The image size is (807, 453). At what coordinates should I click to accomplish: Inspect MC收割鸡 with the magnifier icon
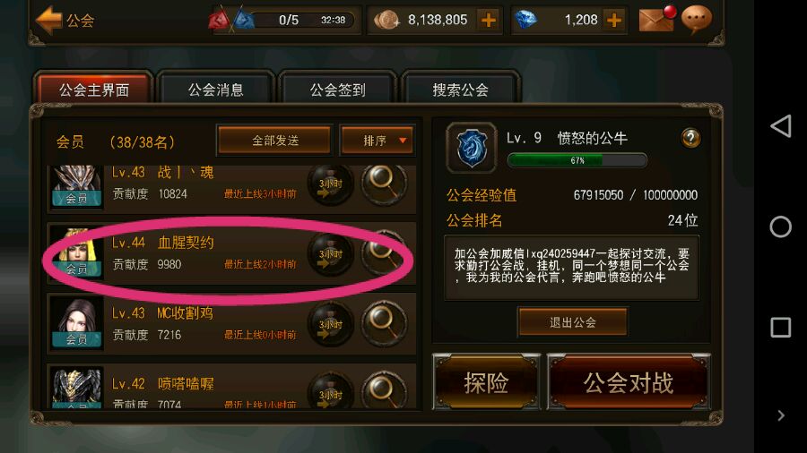(384, 323)
